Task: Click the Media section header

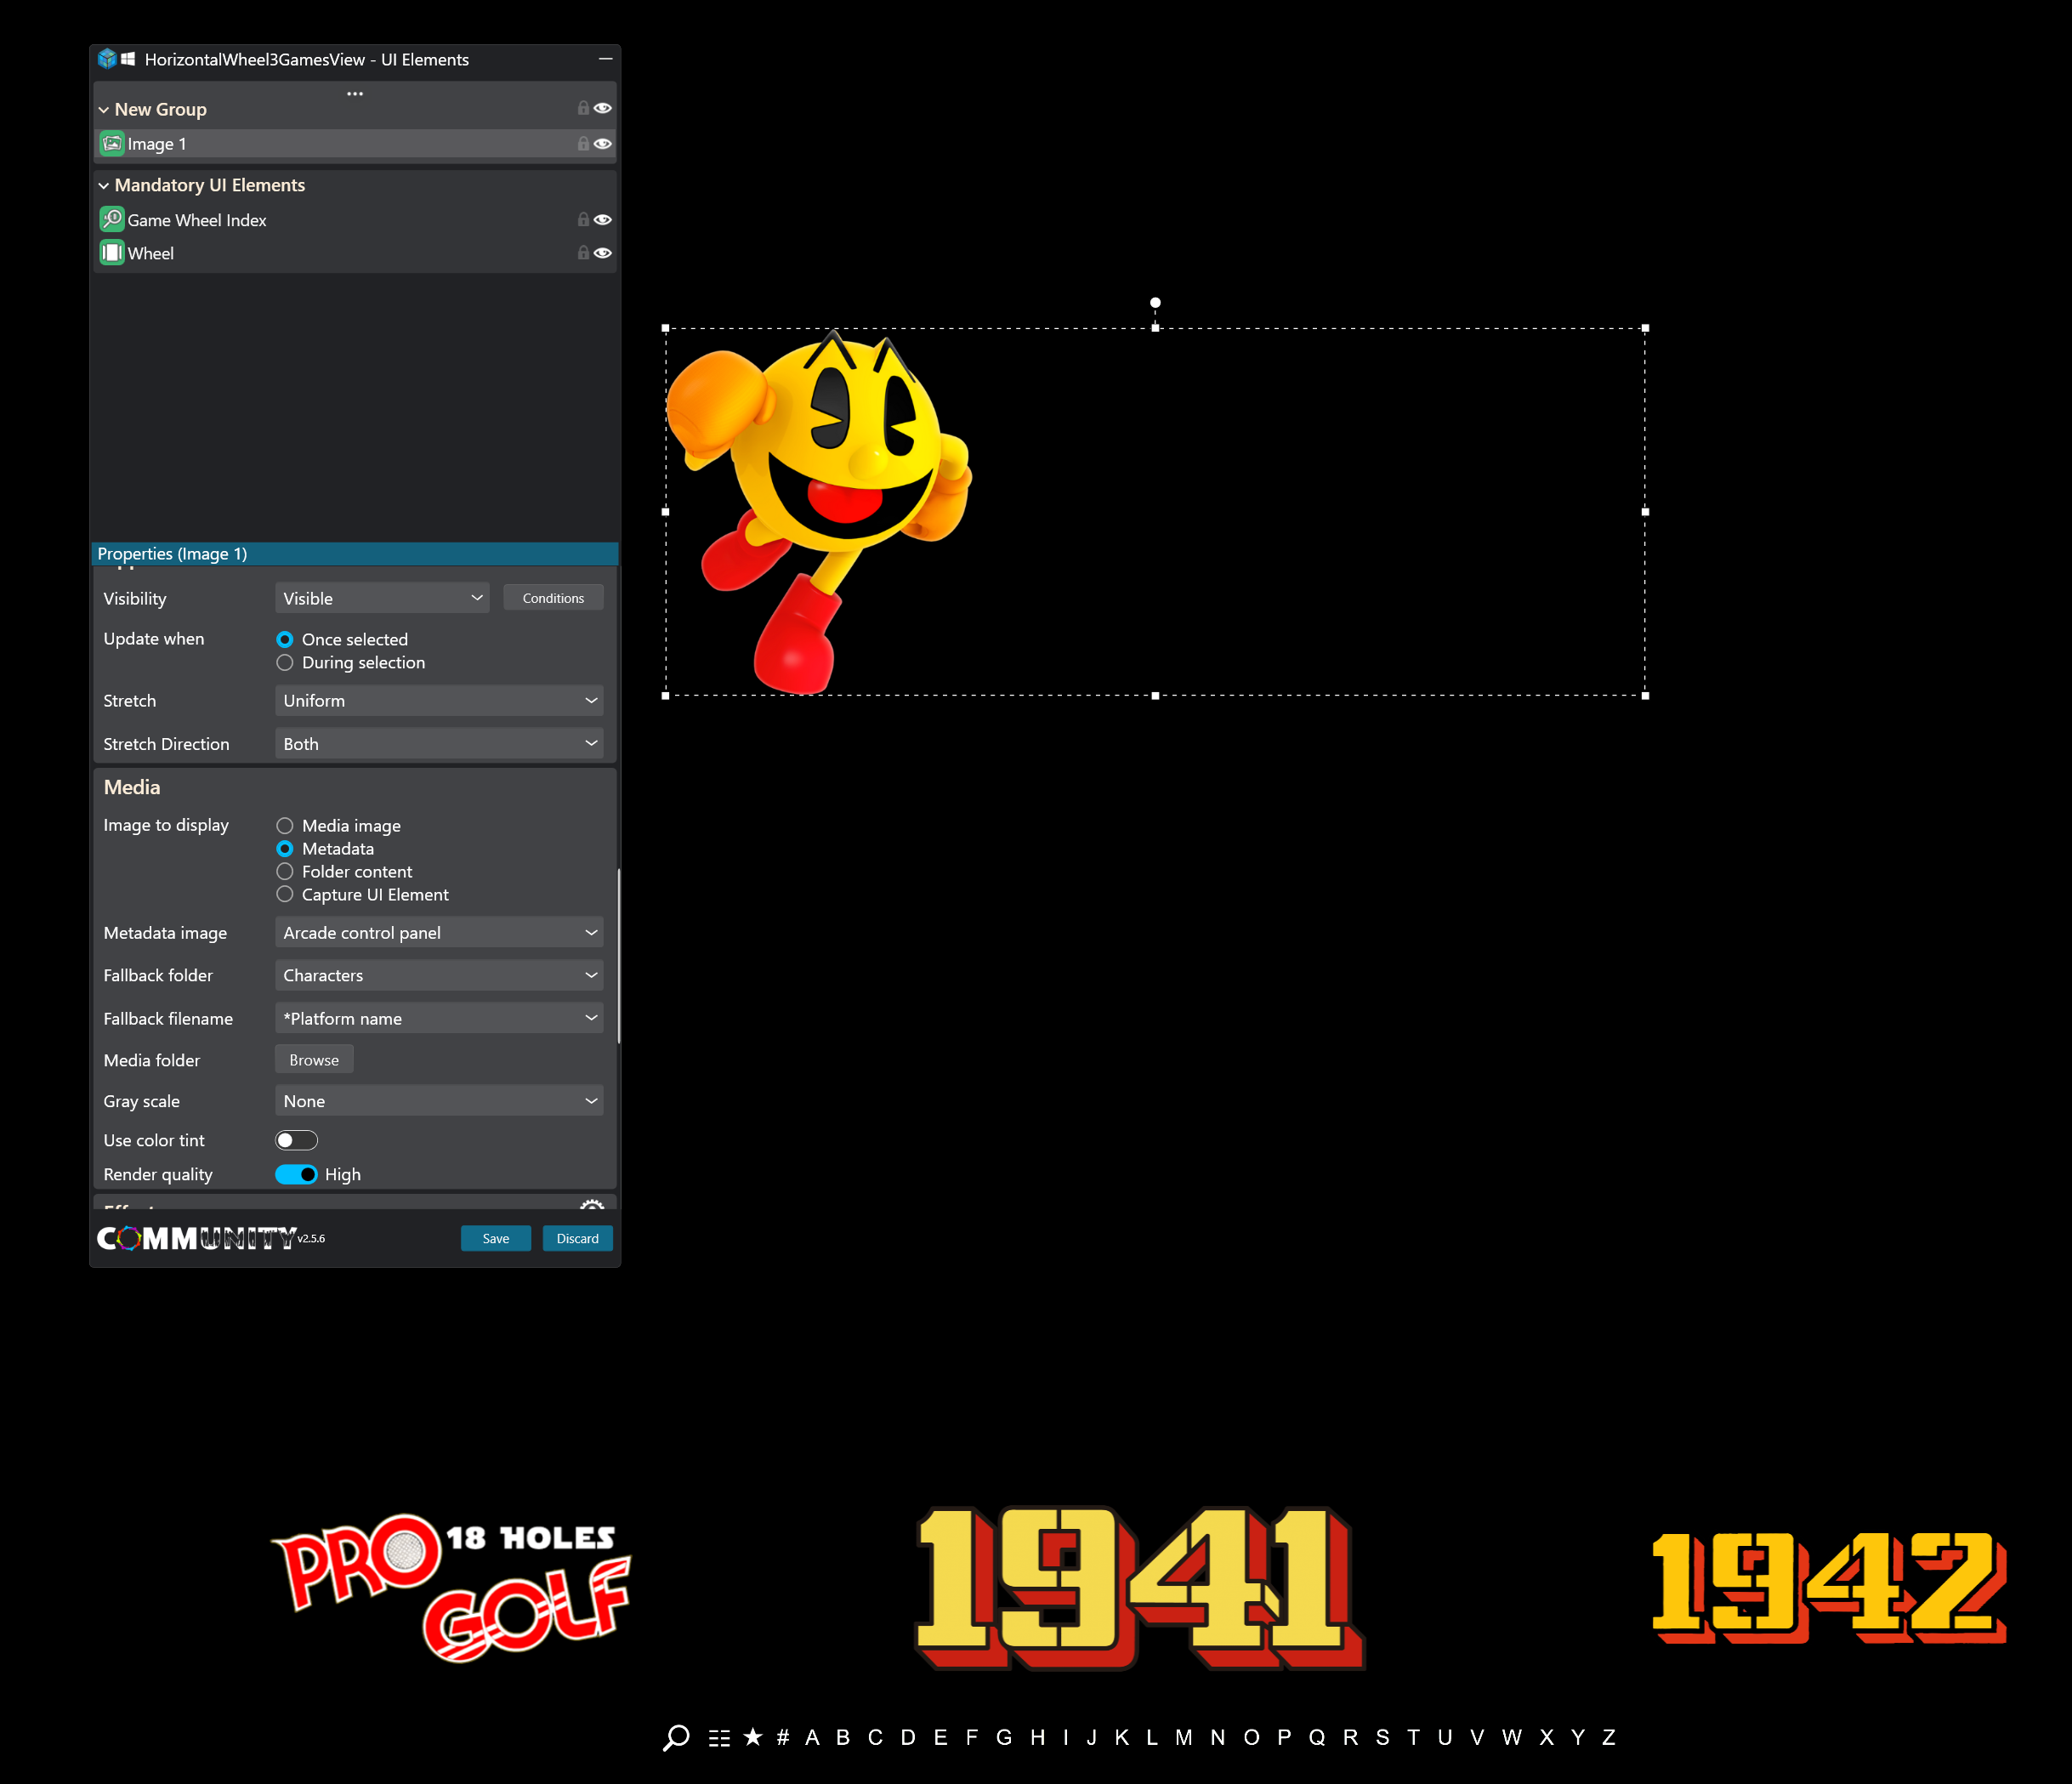Action: click(132, 788)
